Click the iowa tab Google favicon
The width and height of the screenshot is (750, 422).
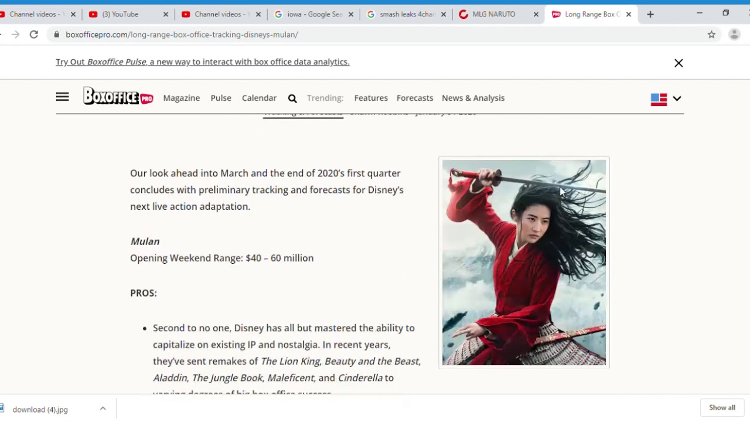point(278,14)
